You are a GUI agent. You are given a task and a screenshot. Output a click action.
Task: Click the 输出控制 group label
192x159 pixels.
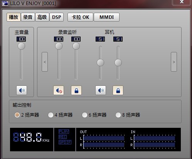pos(22,105)
